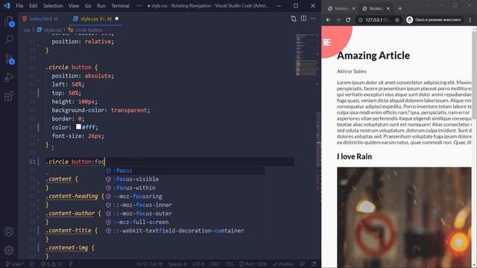
Task: Select the ::-webkit-textfield-decoration-container suggestion
Action: 185,231
